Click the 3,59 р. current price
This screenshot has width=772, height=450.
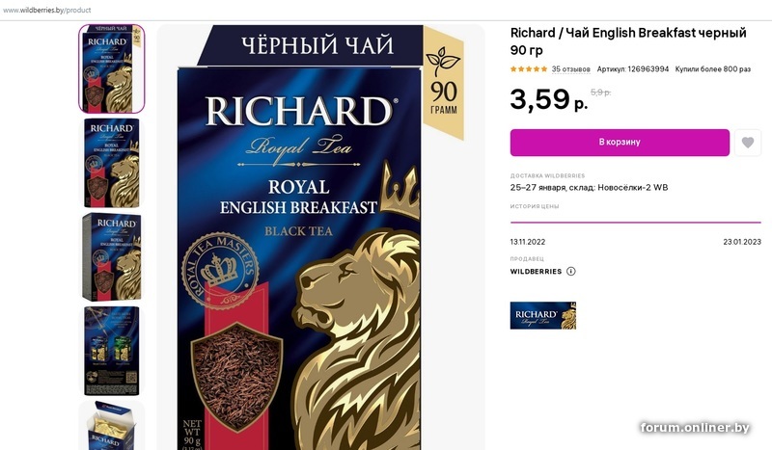point(549,99)
